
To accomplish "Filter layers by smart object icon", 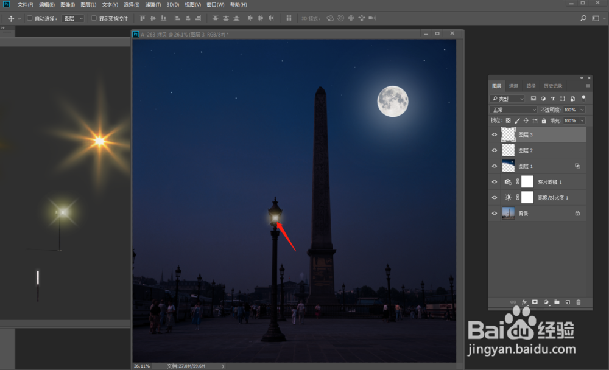I will tap(572, 99).
